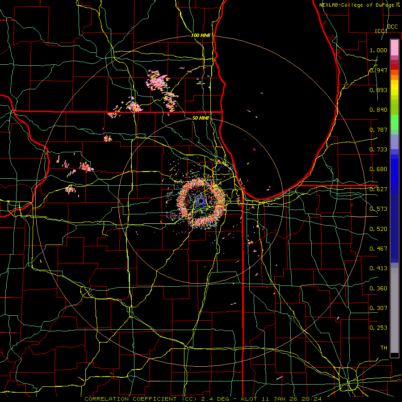Click the 0.520 legend value
This screenshot has width=402, height=402.
[x=378, y=229]
